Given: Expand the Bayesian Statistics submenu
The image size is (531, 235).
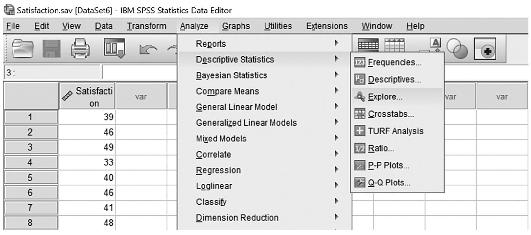Looking at the screenshot, I should [x=265, y=75].
